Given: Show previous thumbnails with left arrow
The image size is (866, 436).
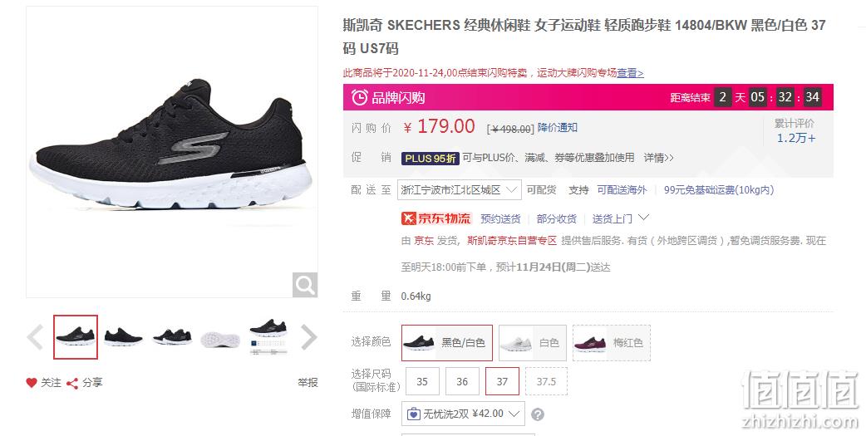Looking at the screenshot, I should 36,337.
